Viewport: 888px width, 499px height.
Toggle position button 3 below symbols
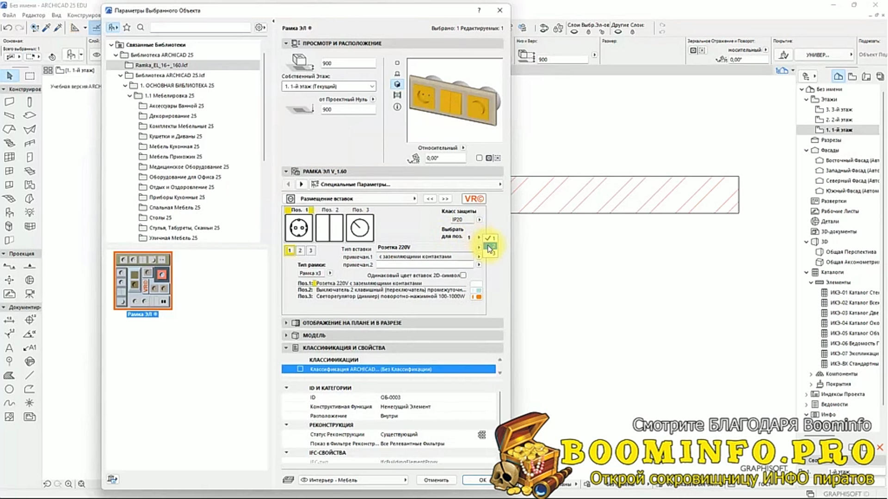311,250
